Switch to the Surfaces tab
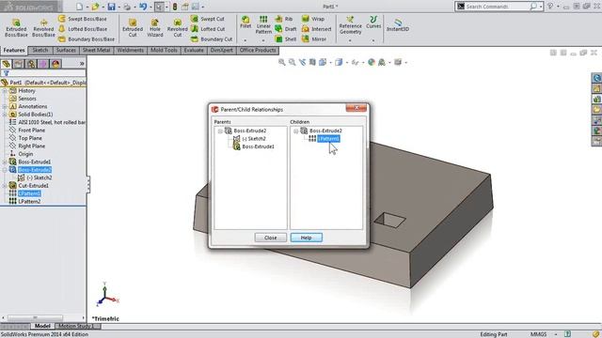602x338 pixels. 66,50
